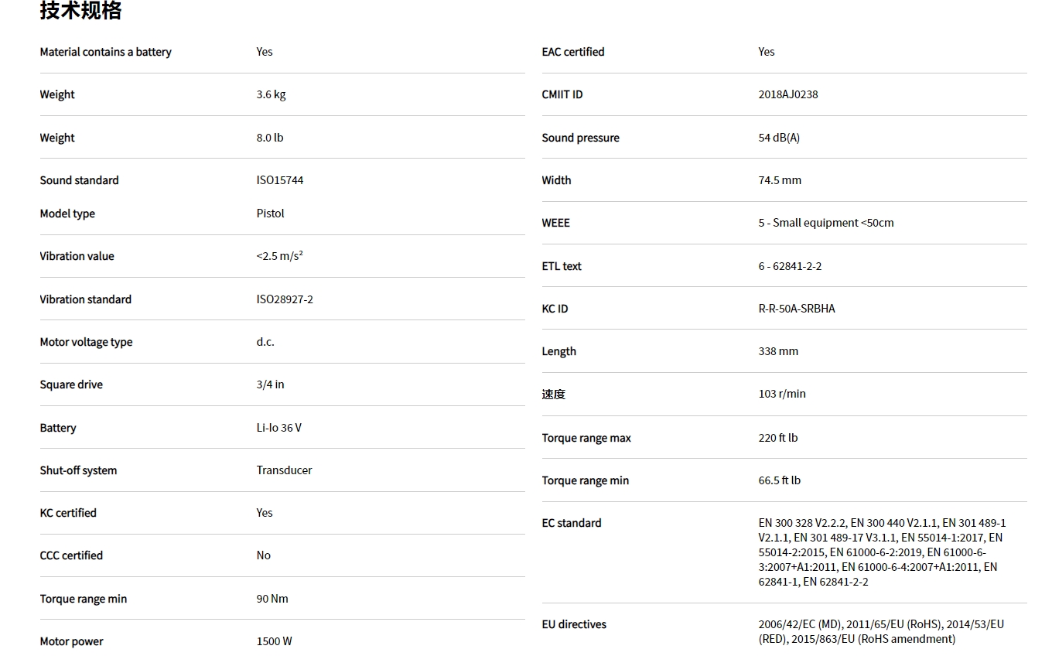The width and height of the screenshot is (1052, 656).
Task: Click the Material contains a battery label
Action: (105, 52)
